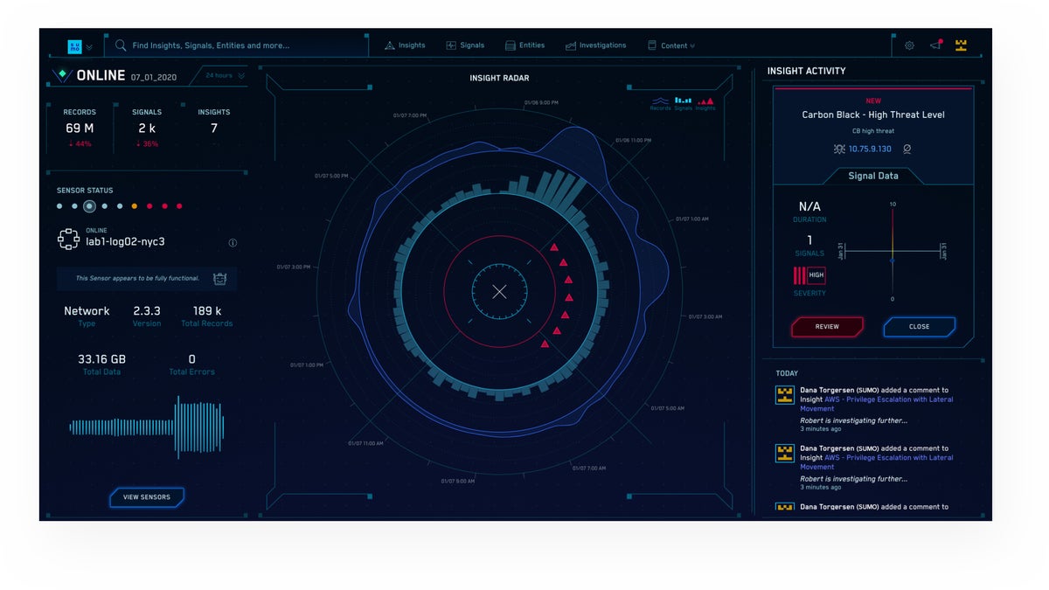1049x590 pixels.
Task: Toggle the Insights layer in radar legend
Action: 705,104
